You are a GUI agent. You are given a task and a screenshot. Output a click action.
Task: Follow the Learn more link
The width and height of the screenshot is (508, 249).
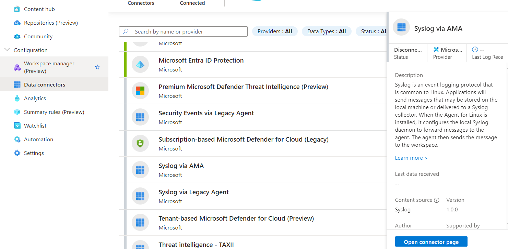411,158
